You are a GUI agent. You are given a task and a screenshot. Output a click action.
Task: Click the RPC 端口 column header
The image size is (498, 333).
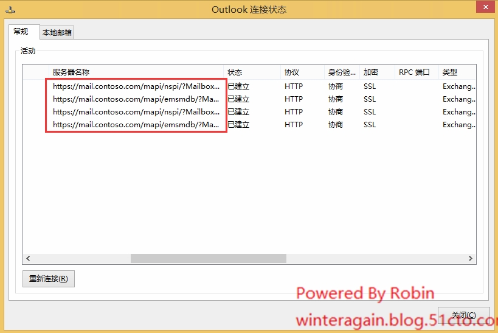(417, 72)
